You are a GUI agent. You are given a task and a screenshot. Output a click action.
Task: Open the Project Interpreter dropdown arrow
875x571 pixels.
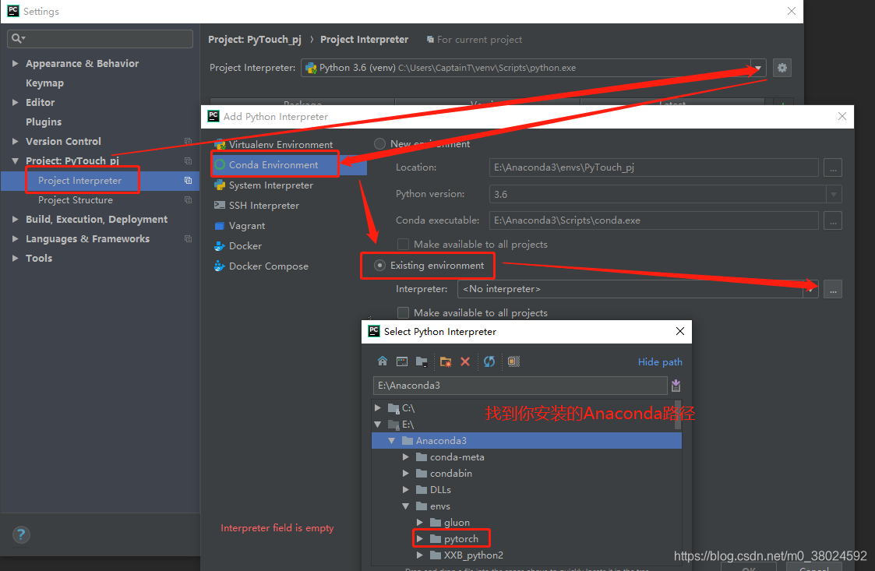[x=758, y=68]
